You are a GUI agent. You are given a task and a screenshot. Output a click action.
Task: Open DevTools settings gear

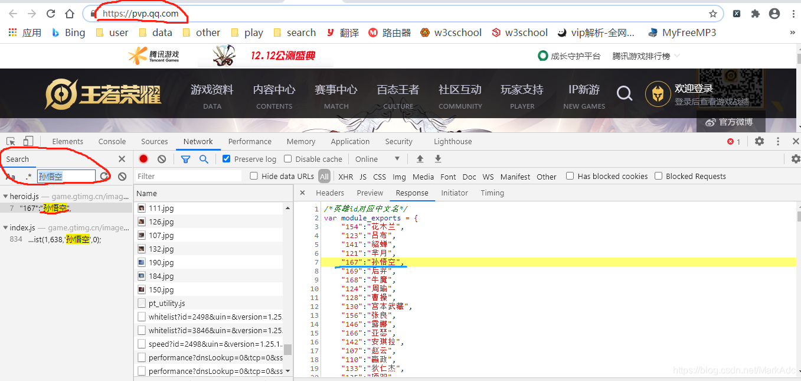(x=760, y=141)
